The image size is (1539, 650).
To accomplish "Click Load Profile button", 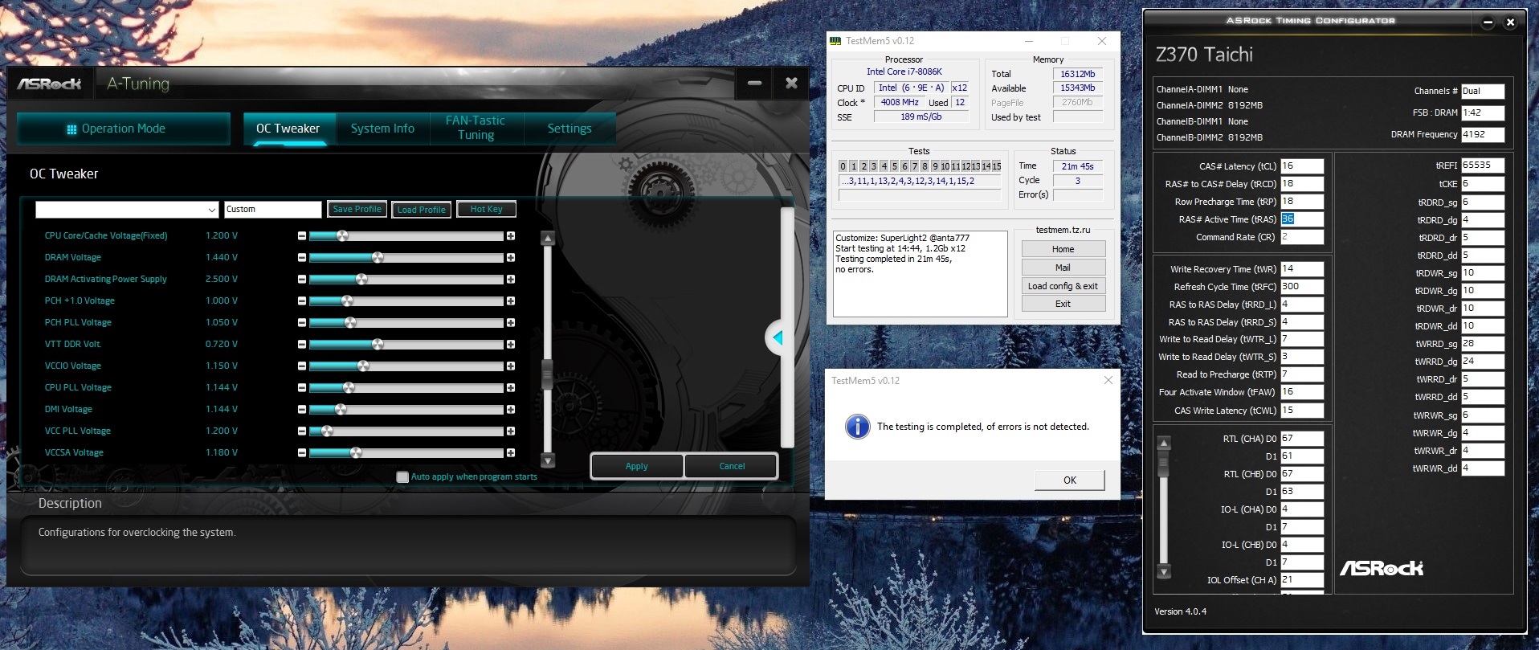I will (x=422, y=210).
